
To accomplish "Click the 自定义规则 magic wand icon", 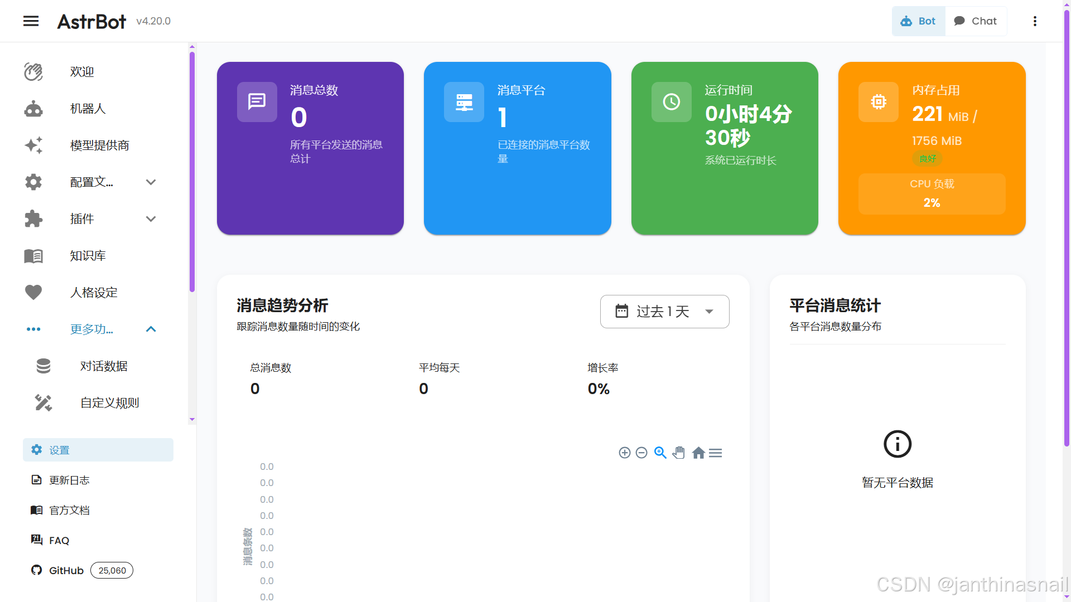I will coord(44,403).
